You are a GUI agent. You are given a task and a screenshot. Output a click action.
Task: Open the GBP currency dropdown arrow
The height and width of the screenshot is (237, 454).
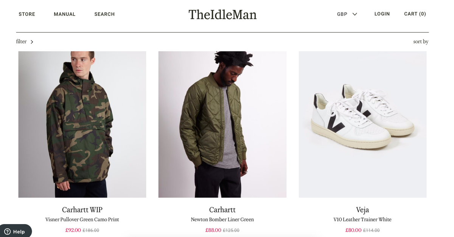(354, 14)
